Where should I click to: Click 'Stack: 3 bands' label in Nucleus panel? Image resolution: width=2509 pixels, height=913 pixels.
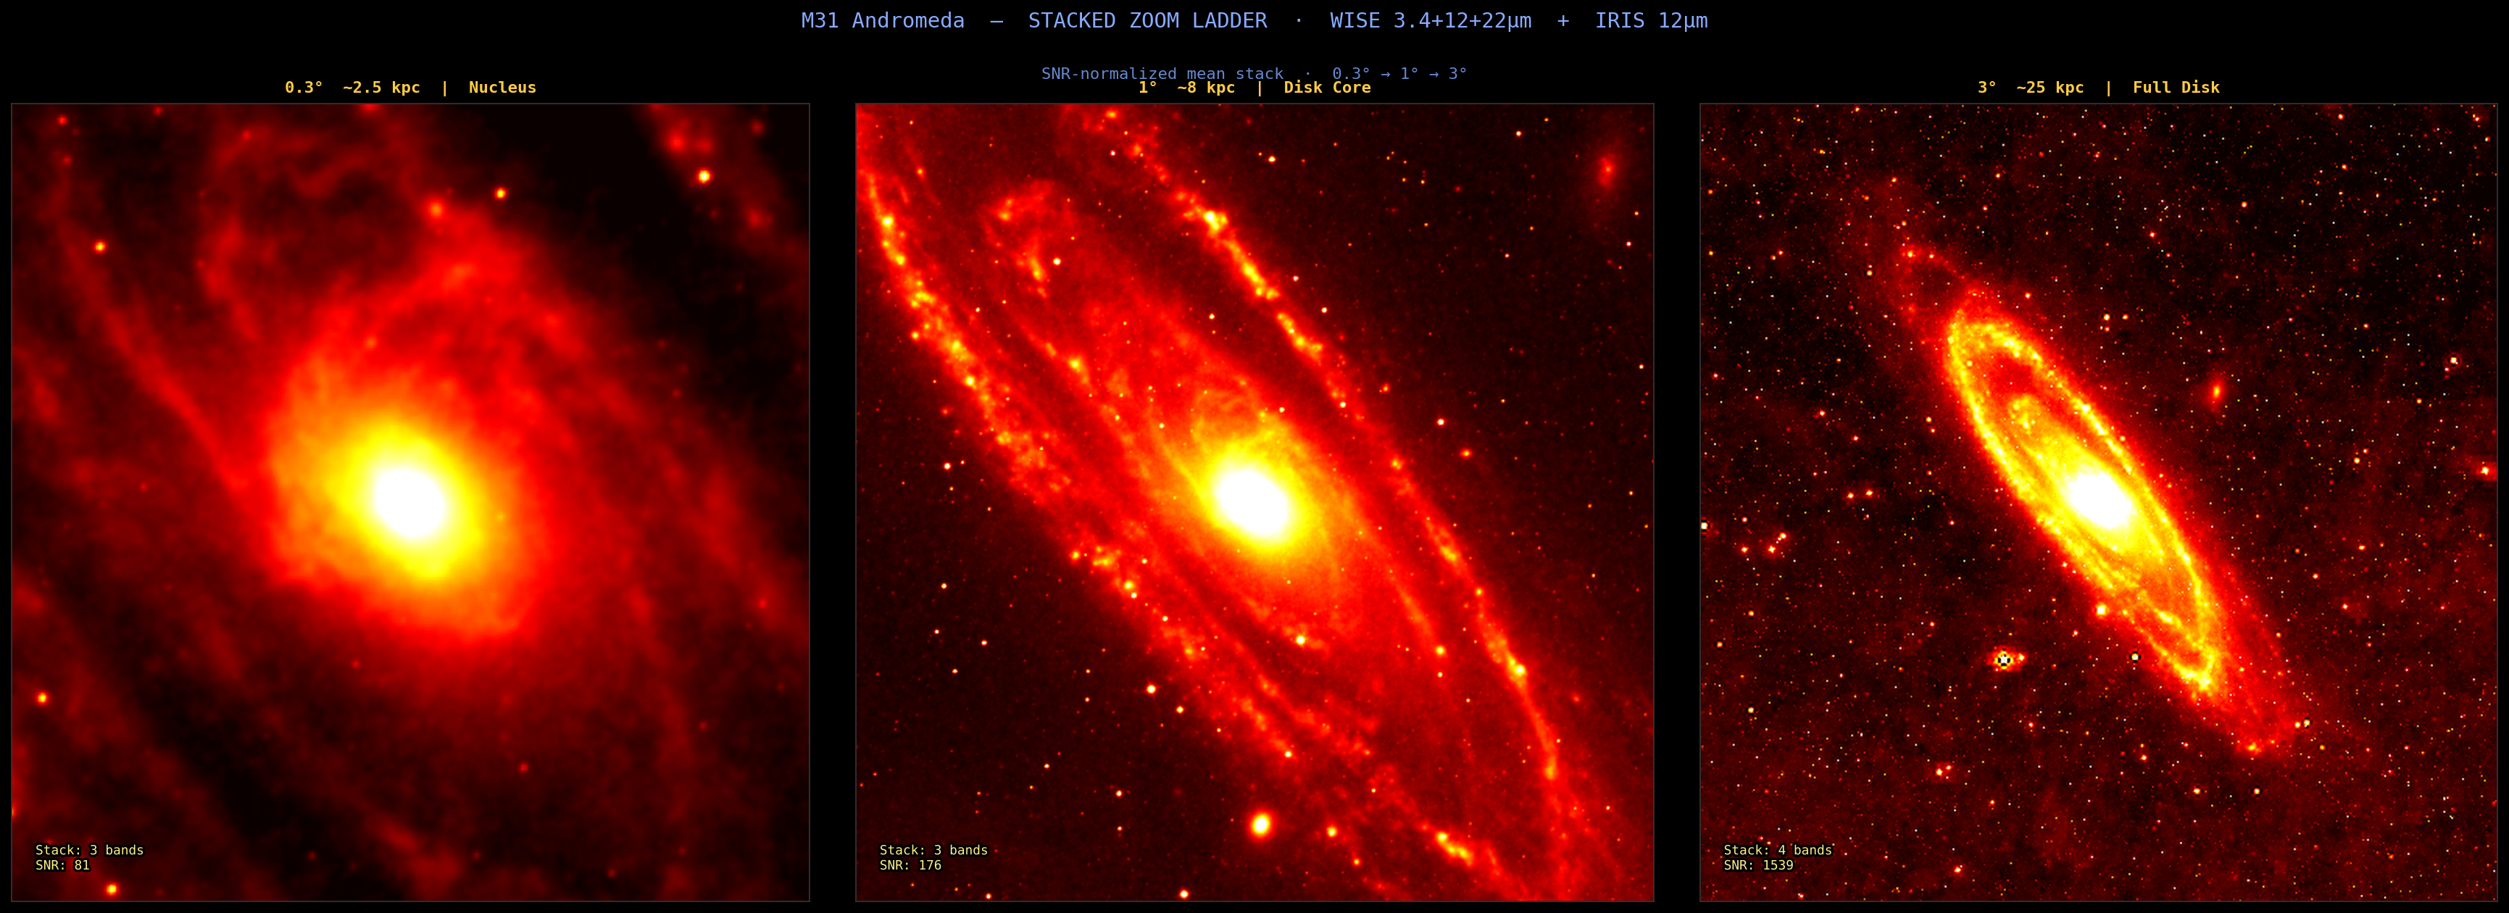click(90, 850)
